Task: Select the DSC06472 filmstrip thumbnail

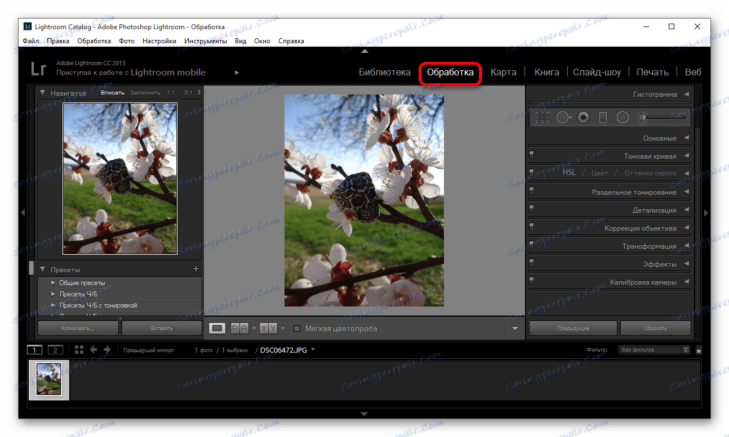Action: pyautogui.click(x=48, y=380)
